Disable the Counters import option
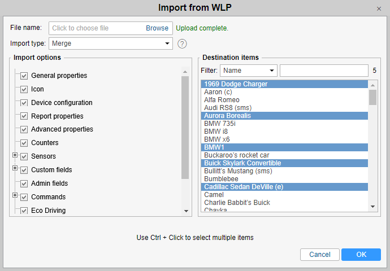 pos(24,143)
